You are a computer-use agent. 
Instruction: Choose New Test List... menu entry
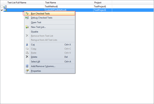[x=50, y=27]
